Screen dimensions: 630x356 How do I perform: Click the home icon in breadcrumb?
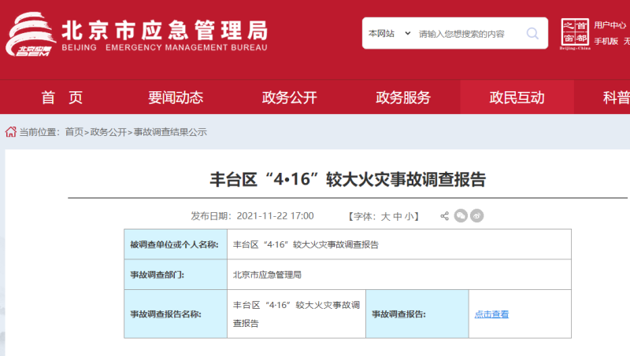point(10,132)
